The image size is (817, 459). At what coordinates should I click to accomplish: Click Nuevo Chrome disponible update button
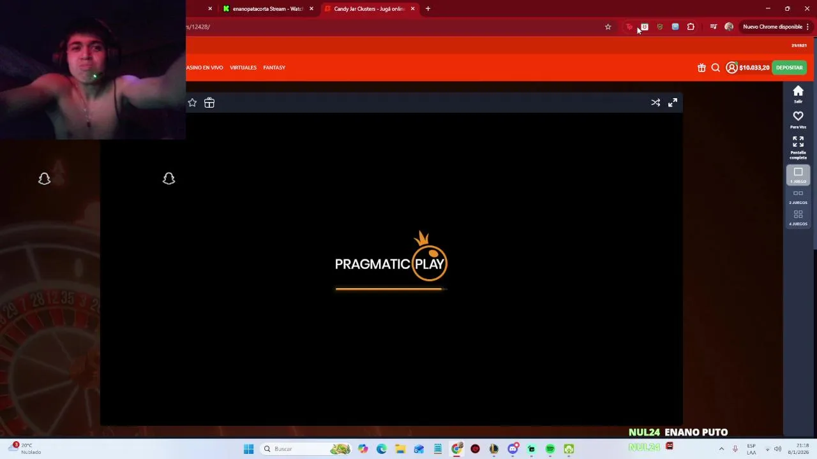[772, 27]
